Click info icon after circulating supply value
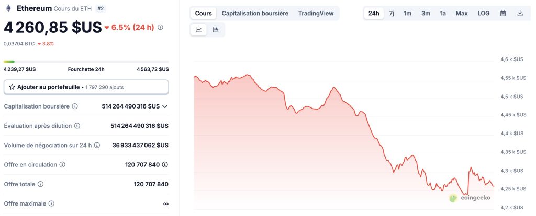The width and height of the screenshot is (536, 216). [x=165, y=165]
